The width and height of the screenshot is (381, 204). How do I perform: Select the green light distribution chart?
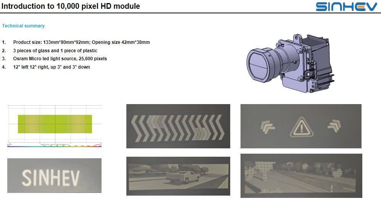(55, 124)
